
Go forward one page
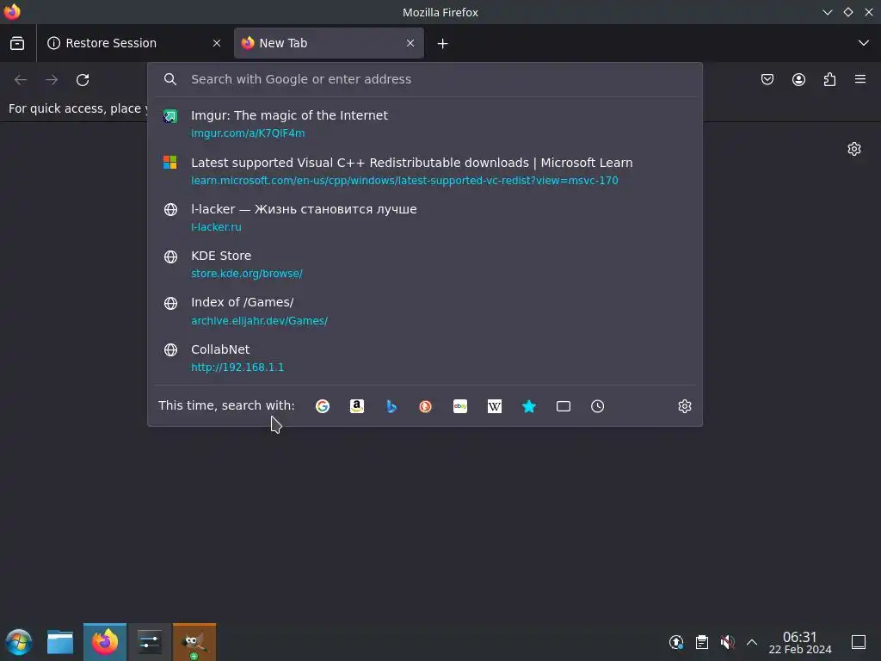pyautogui.click(x=52, y=80)
